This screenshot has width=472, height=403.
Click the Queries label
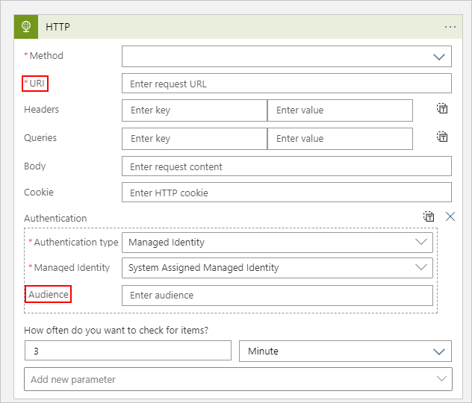40,138
